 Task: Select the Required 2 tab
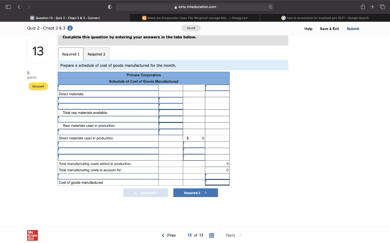click(x=96, y=54)
